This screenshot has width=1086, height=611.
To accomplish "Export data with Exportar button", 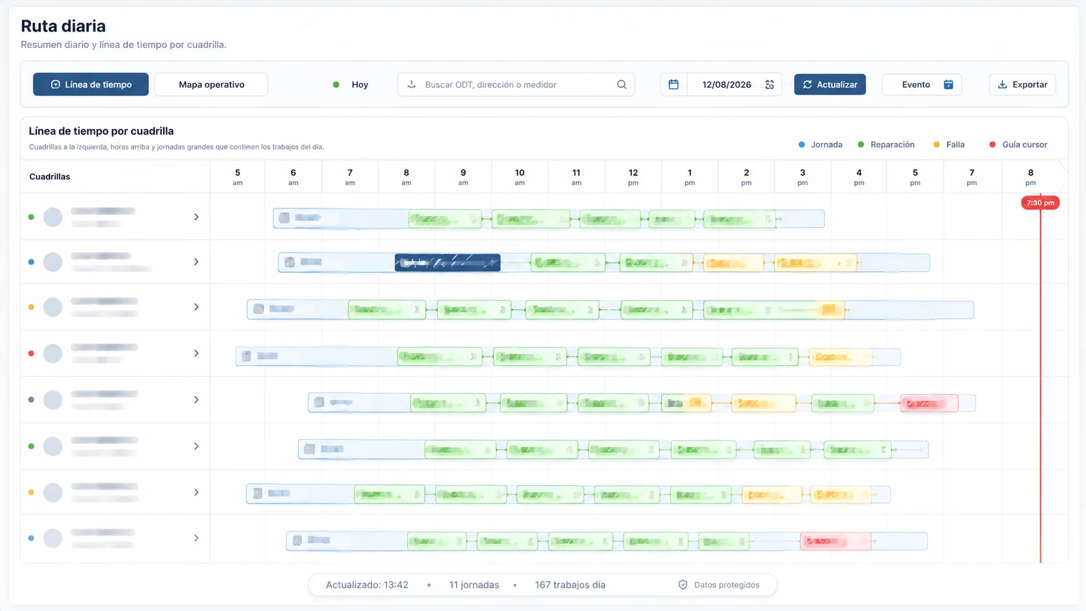I will coord(1022,84).
